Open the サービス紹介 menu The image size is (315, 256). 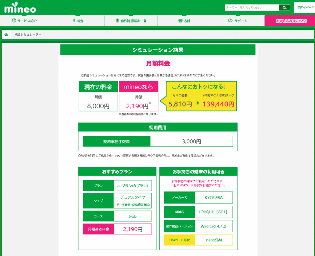click(26, 21)
